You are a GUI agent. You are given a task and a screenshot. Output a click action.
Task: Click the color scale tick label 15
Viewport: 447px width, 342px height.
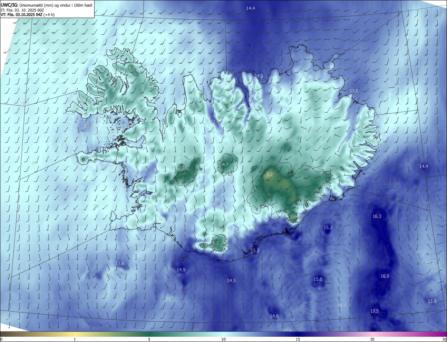(298, 339)
